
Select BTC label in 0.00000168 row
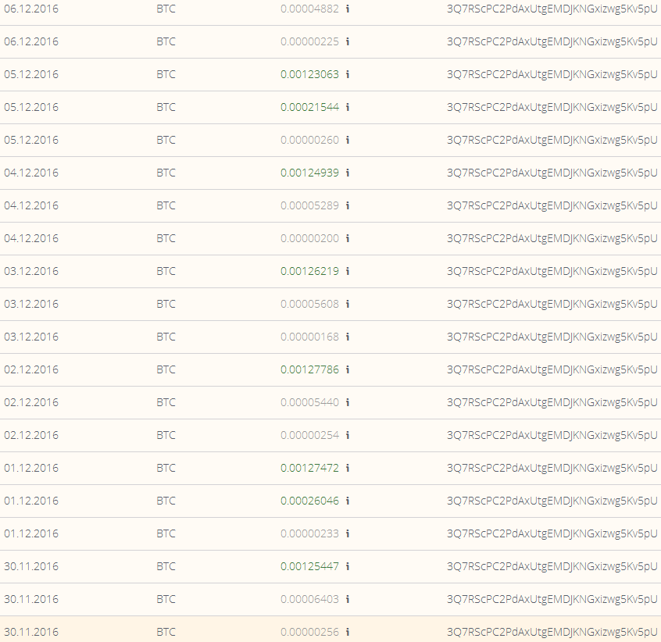click(166, 337)
